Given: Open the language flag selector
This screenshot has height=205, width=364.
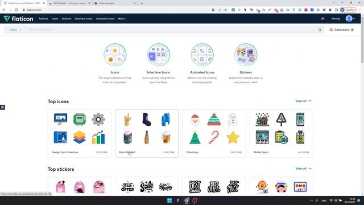Looking at the screenshot, I should 322,19.
